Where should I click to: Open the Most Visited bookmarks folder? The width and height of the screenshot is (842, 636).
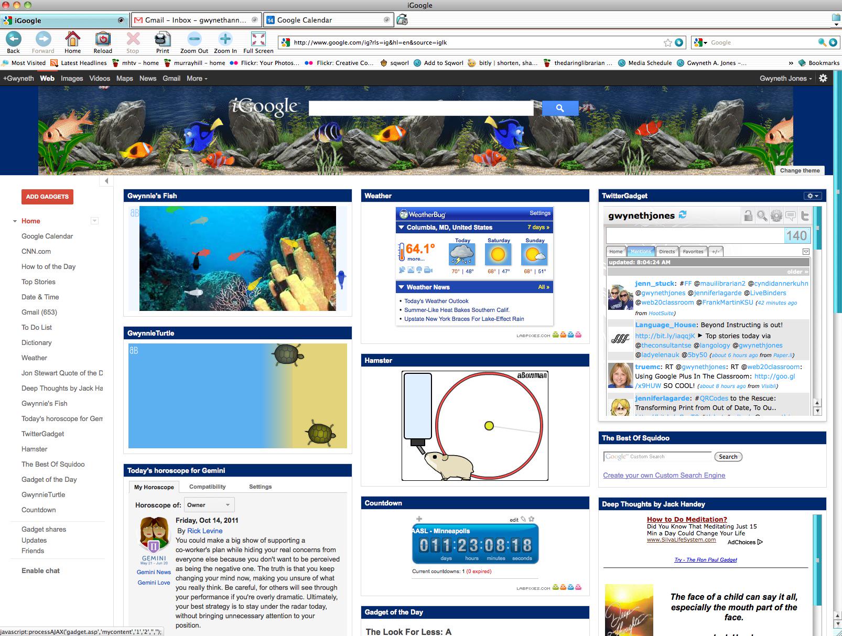[x=24, y=63]
